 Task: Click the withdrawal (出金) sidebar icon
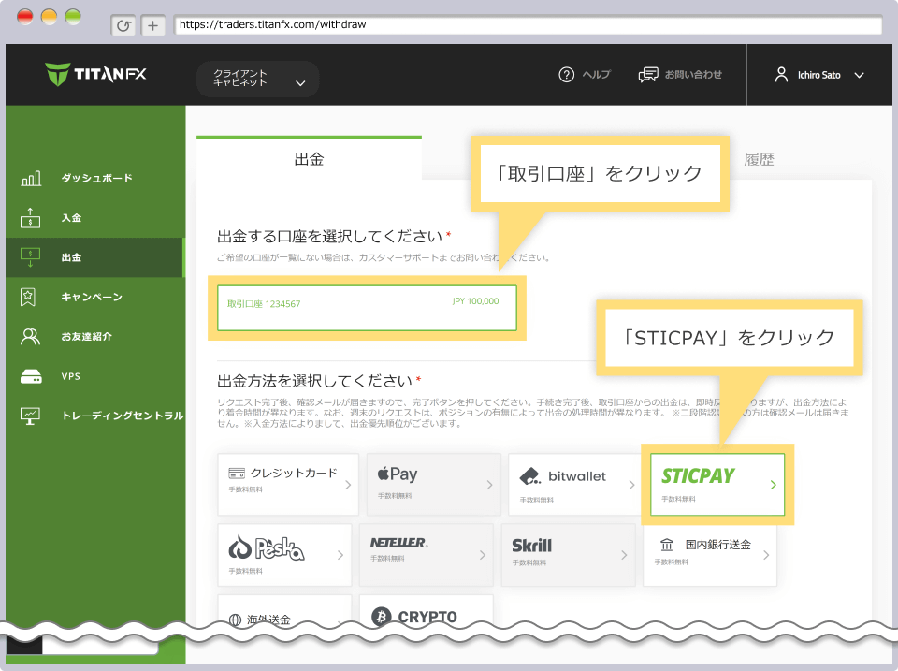pos(30,257)
